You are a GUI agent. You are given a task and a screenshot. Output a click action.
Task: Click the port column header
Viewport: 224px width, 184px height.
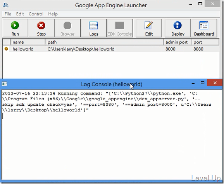(x=205, y=42)
